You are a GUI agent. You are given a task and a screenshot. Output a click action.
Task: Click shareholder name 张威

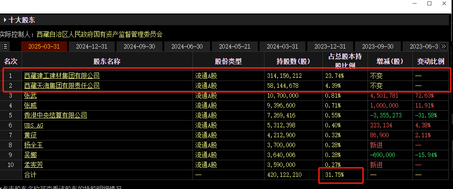click(x=30, y=105)
